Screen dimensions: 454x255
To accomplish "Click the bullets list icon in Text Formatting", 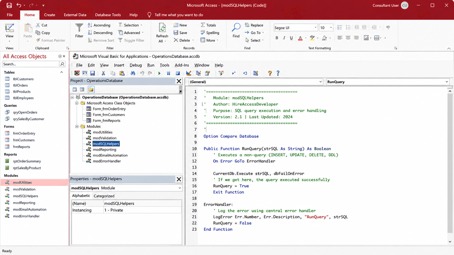I will coord(340,27).
